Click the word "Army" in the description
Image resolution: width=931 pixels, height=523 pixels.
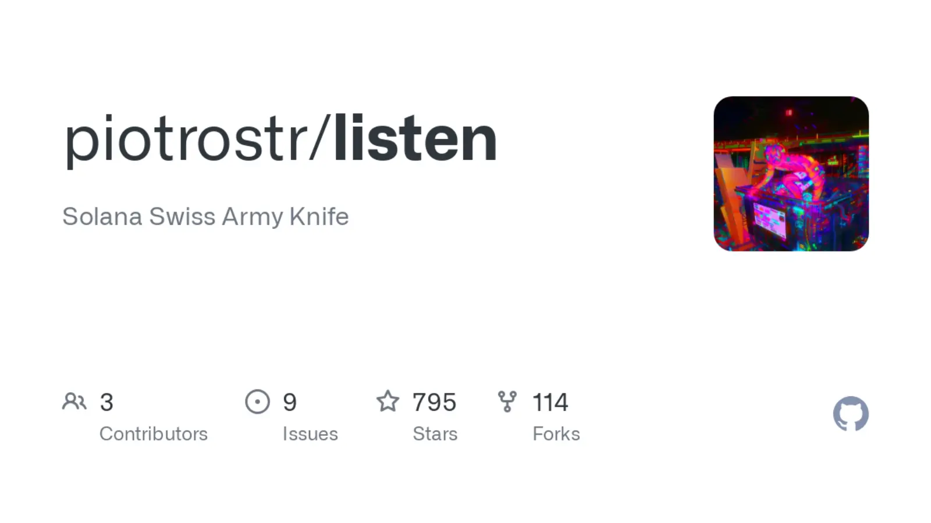point(252,217)
